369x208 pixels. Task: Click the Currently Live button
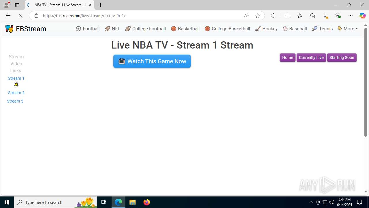click(311, 57)
